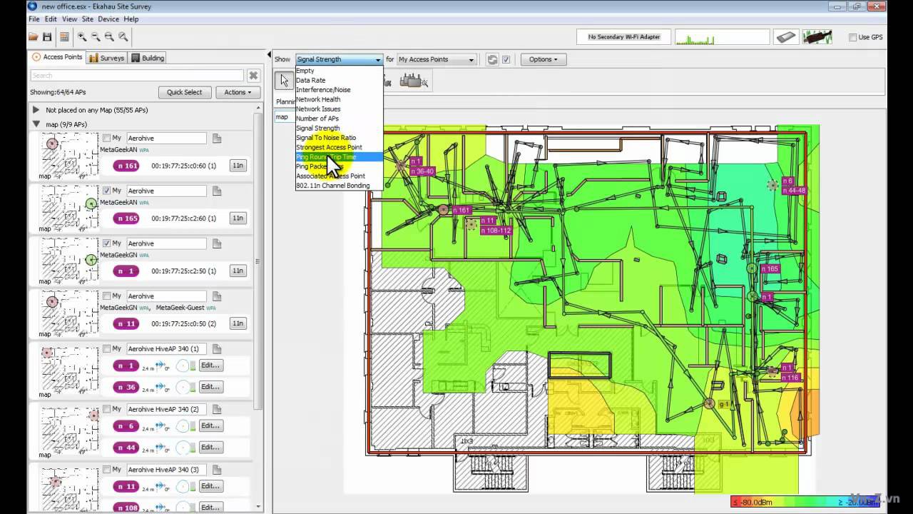
Task: Open the Actions dropdown button
Action: pyautogui.click(x=238, y=92)
